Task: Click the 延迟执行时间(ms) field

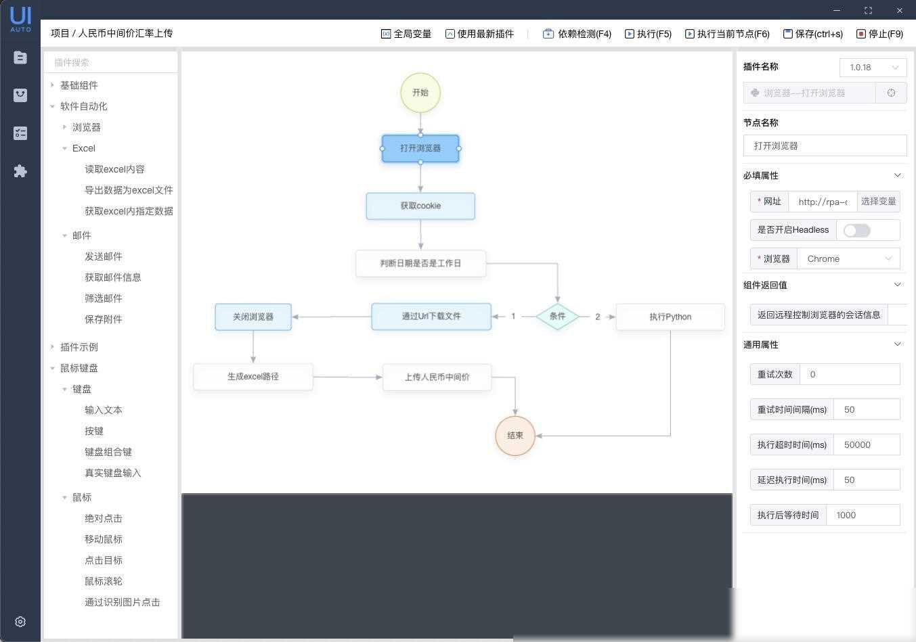Action: 867,480
